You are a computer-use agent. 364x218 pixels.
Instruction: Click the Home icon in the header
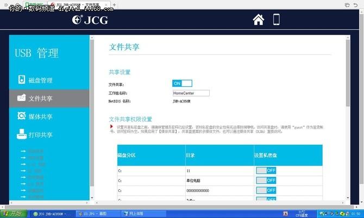[x=259, y=20]
